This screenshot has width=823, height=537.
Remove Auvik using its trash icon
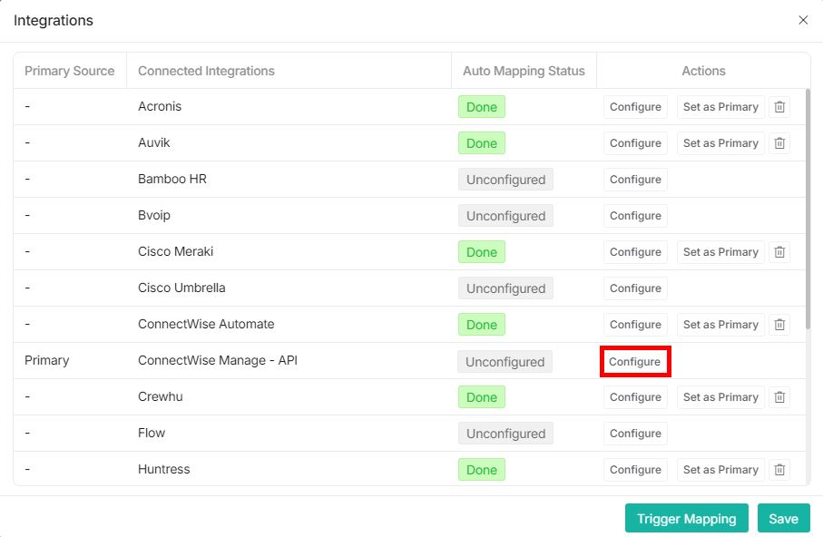[x=779, y=142]
